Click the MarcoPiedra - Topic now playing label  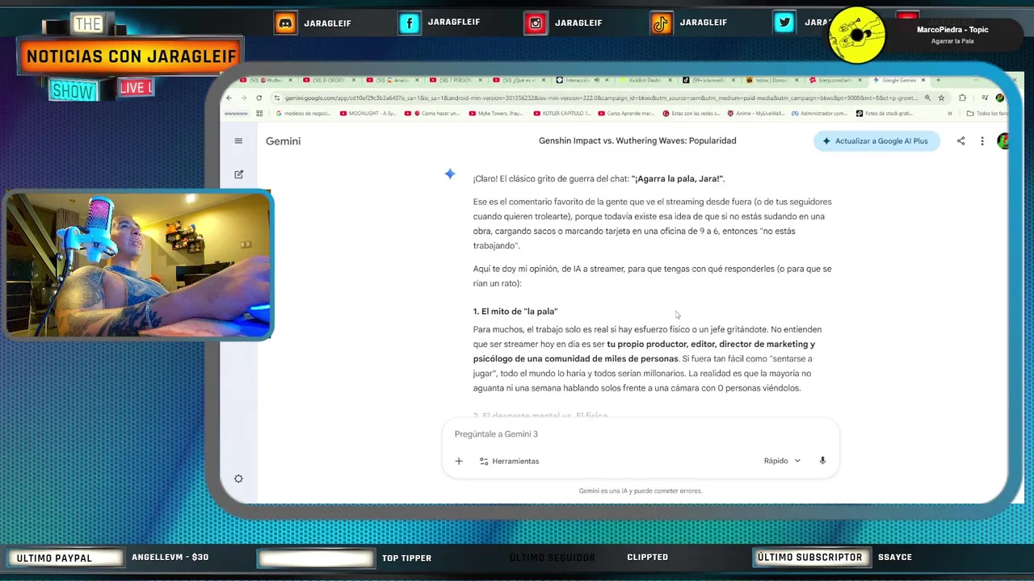952,30
